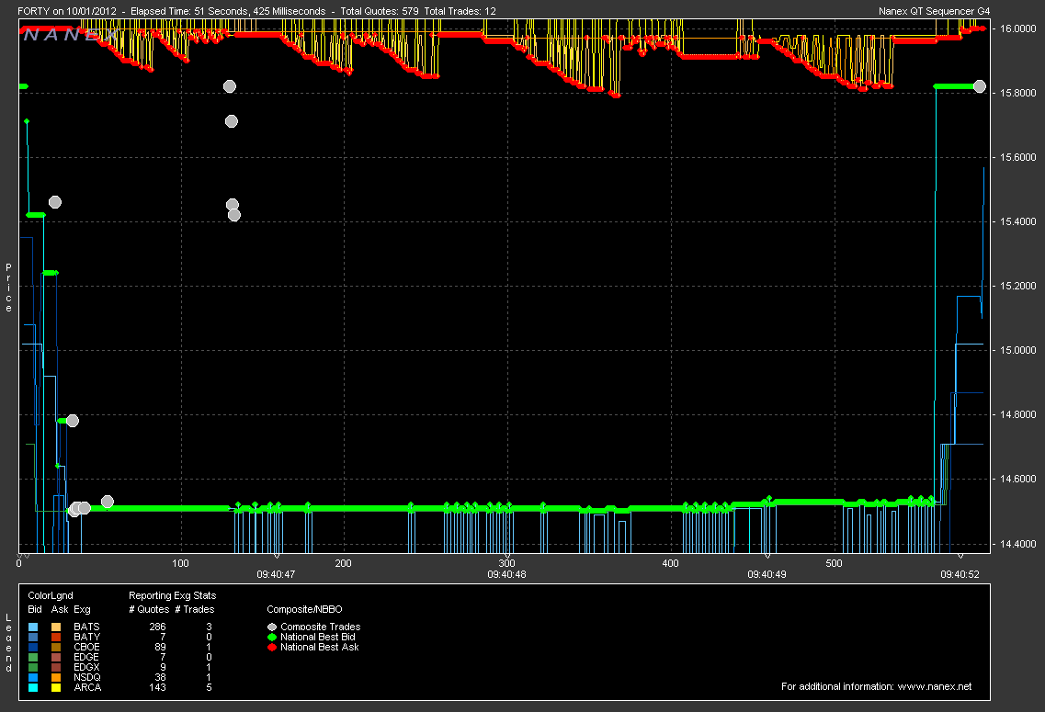Viewport: 1045px width, 712px height.
Task: Click the ARCA trade count 5
Action: tap(209, 687)
